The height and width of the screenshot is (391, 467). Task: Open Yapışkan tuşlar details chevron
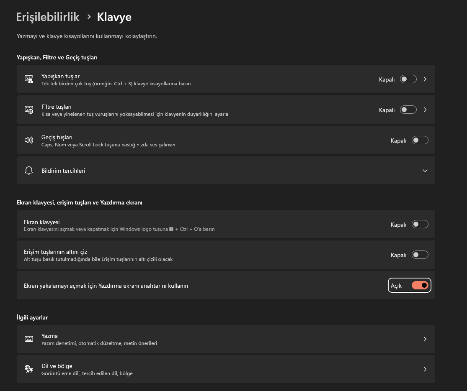425,79
